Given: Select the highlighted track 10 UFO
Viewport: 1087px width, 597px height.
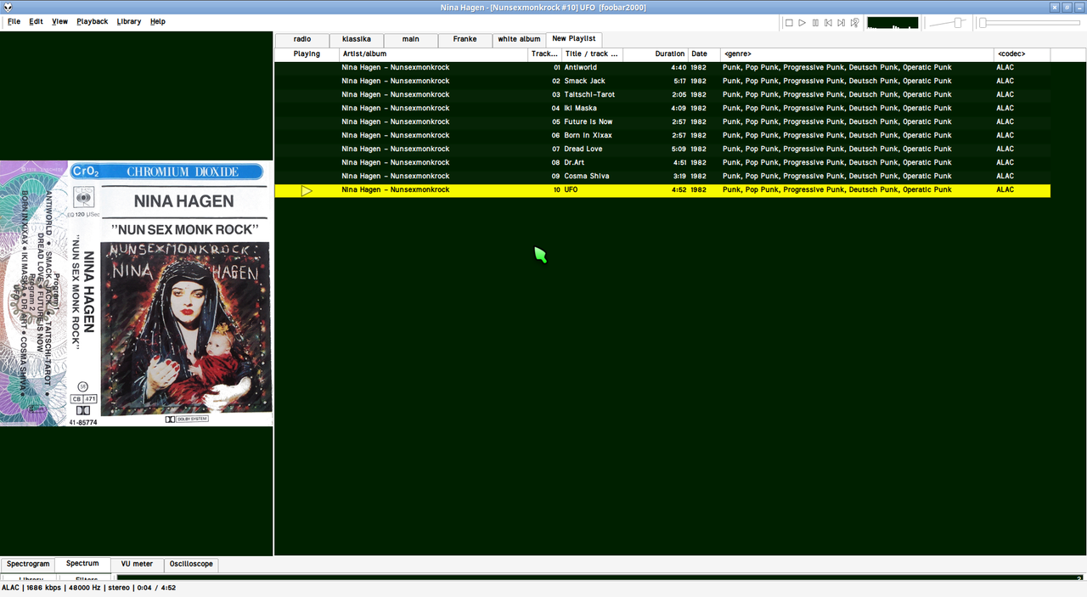Looking at the screenshot, I should 662,190.
